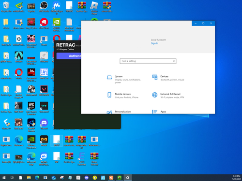Click the search magnifier in Find a setting
The image size is (242, 181).
(174, 61)
